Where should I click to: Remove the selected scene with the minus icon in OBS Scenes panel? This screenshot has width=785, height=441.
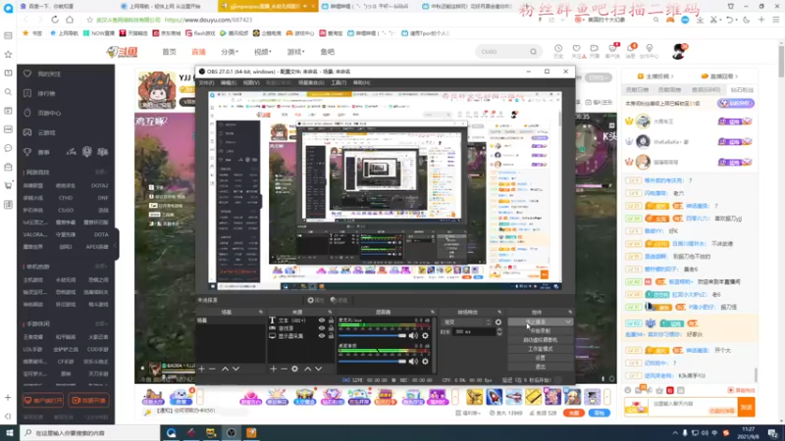(x=212, y=369)
